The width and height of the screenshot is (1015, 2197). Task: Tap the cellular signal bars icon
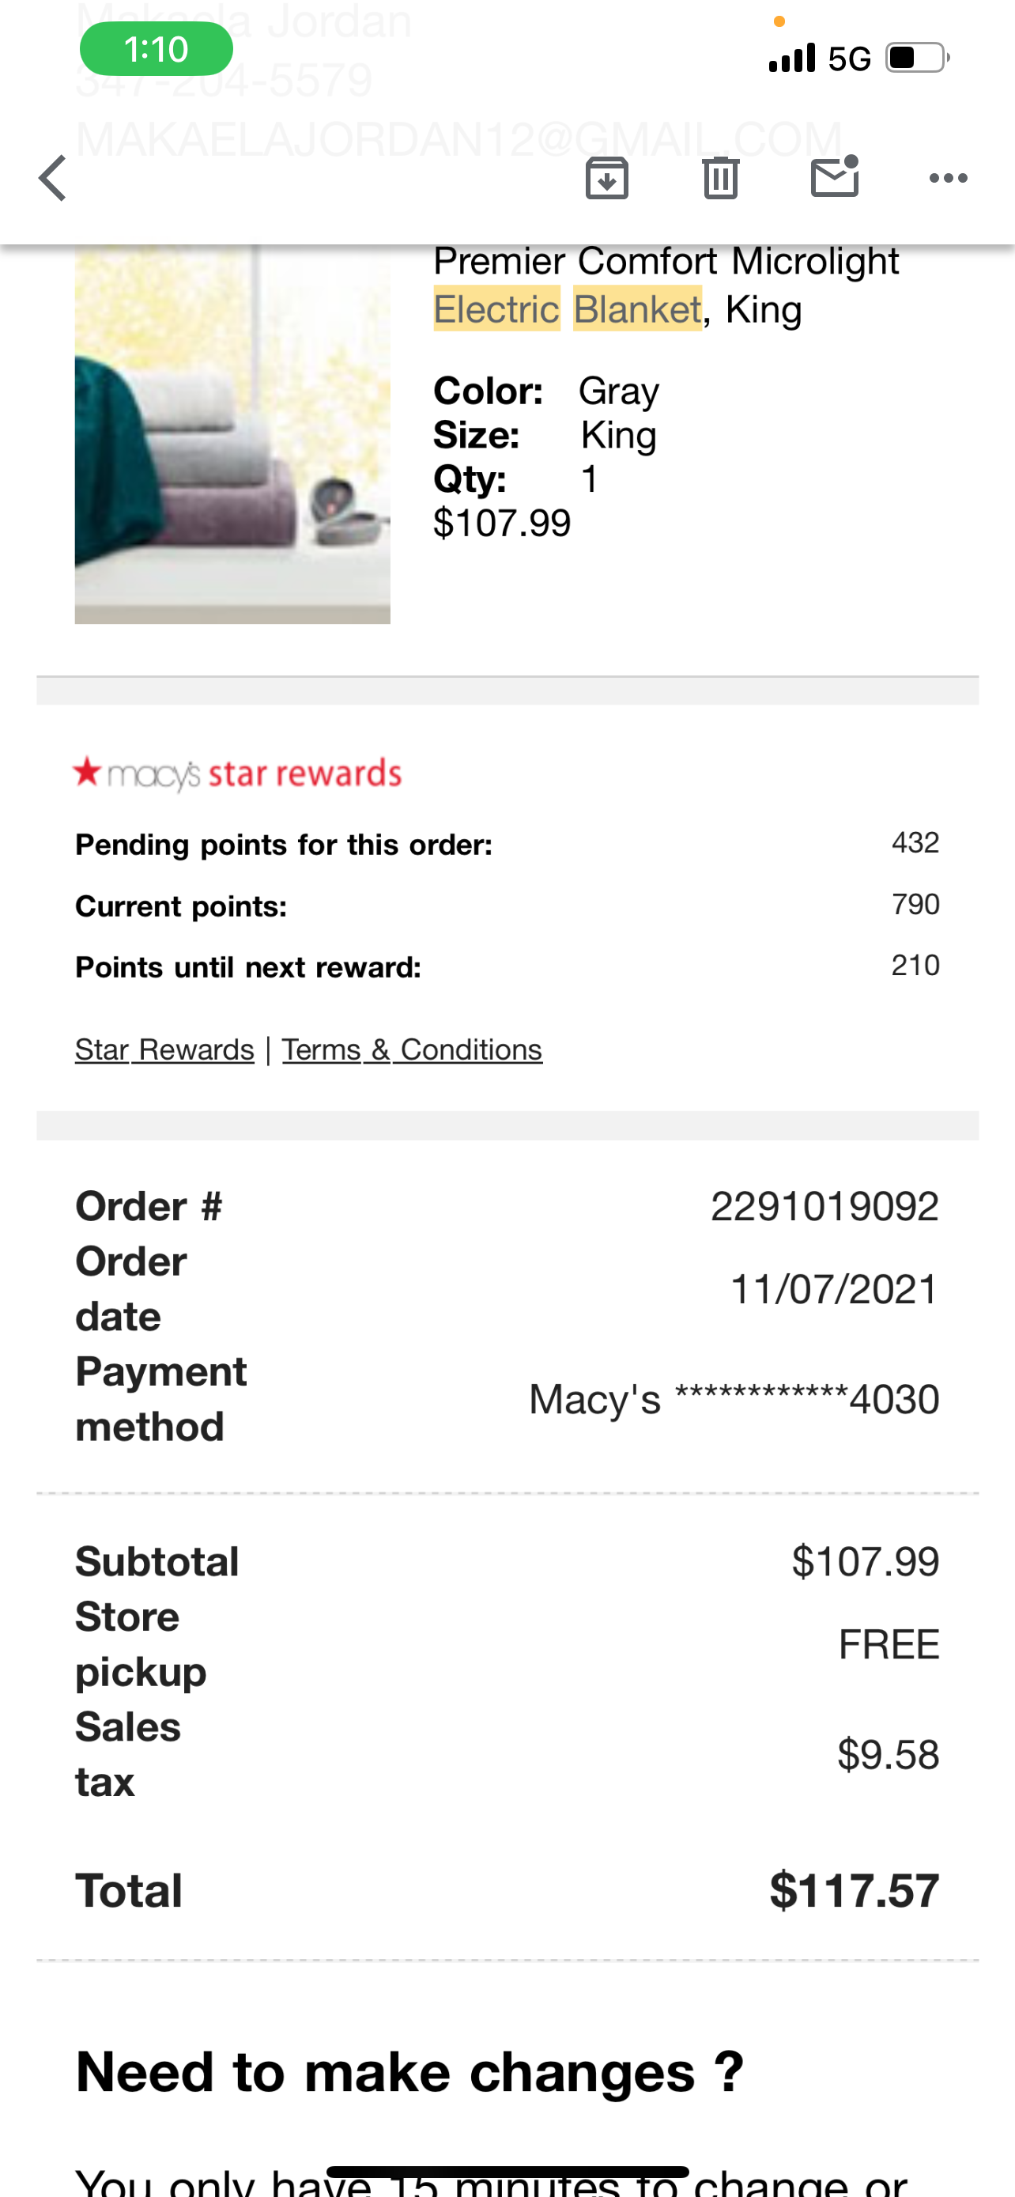coord(792,58)
